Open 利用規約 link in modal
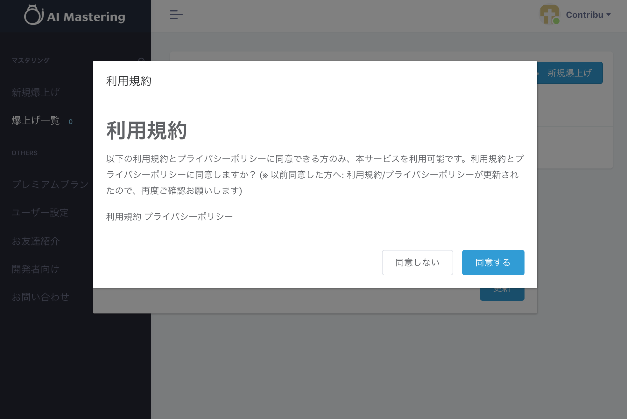 [123, 216]
